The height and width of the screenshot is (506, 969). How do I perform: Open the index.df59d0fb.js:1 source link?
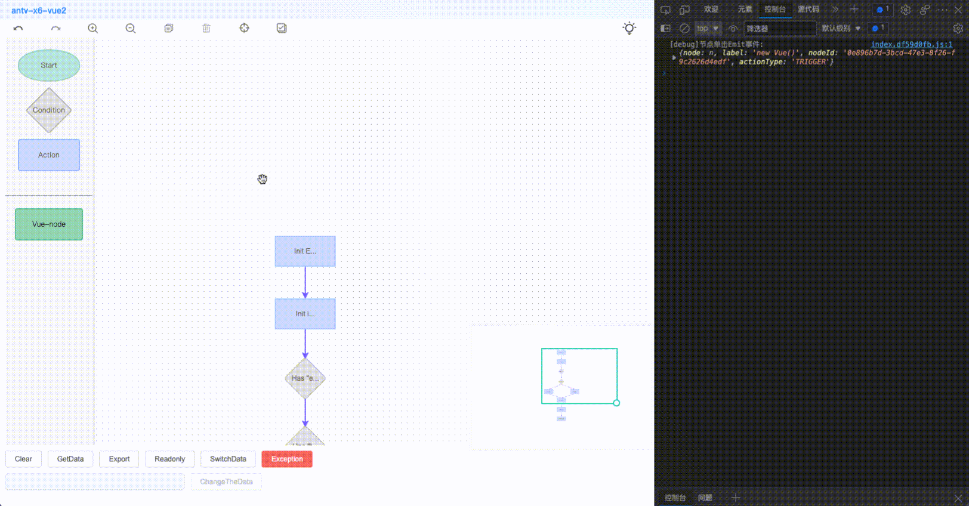pyautogui.click(x=912, y=44)
